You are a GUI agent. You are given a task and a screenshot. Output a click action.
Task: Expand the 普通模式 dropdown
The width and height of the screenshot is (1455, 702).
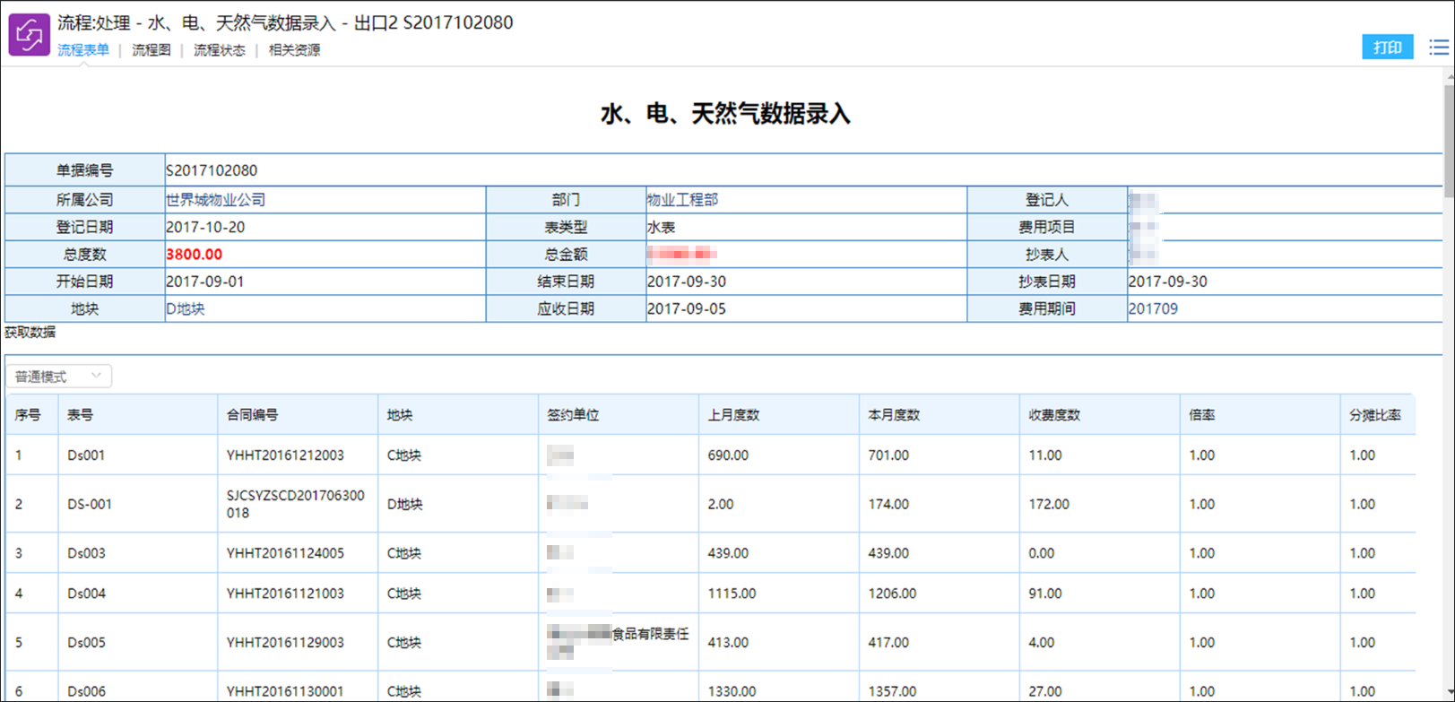coord(59,377)
